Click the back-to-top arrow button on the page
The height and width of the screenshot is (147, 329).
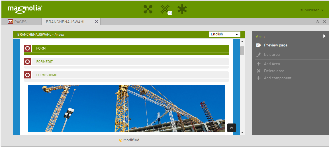coord(231,128)
